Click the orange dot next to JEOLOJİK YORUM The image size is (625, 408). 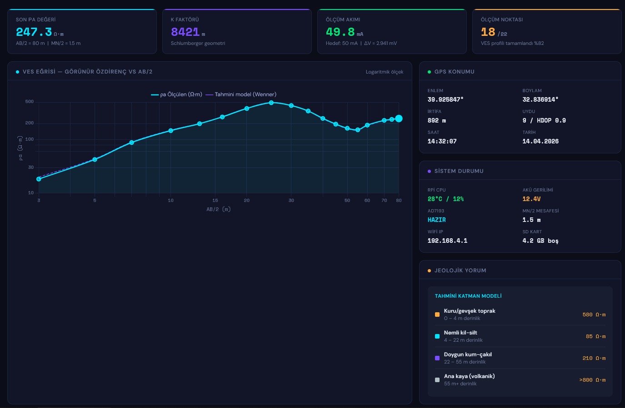[429, 270]
